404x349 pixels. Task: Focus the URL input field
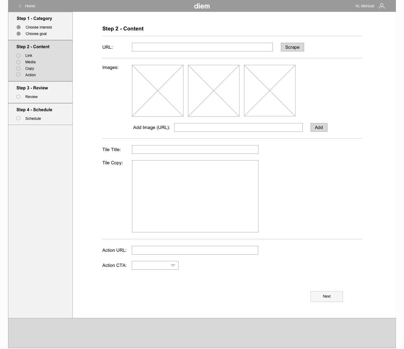point(202,47)
